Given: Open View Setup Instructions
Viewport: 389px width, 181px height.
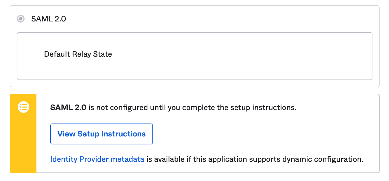Looking at the screenshot, I should tap(101, 134).
